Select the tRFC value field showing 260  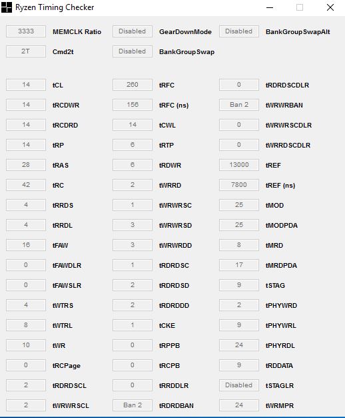point(132,85)
